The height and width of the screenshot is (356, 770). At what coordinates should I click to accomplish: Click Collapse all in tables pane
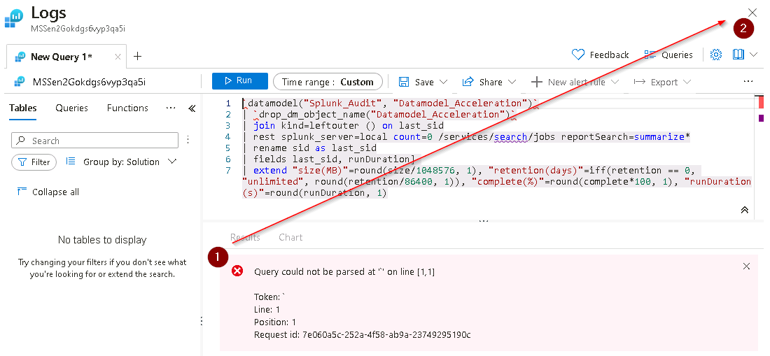tap(48, 192)
